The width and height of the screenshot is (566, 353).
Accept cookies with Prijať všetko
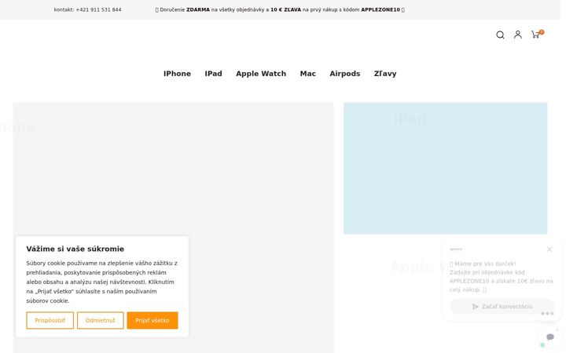tap(153, 320)
